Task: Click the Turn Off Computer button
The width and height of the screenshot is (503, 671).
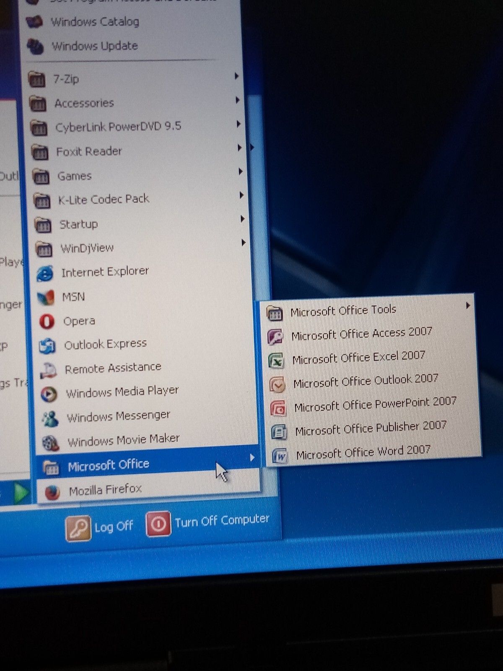Action: [207, 522]
